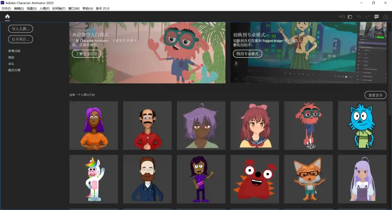This screenshot has width=392, height=210.
Task: Click the share/export icon at top right
Action: coord(385,17)
